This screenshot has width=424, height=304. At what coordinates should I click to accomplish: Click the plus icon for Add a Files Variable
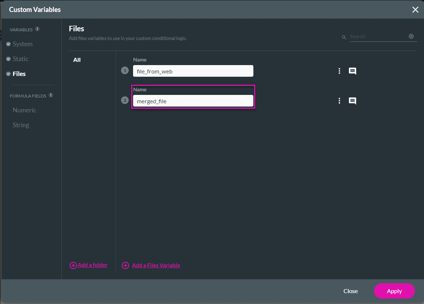click(x=125, y=265)
